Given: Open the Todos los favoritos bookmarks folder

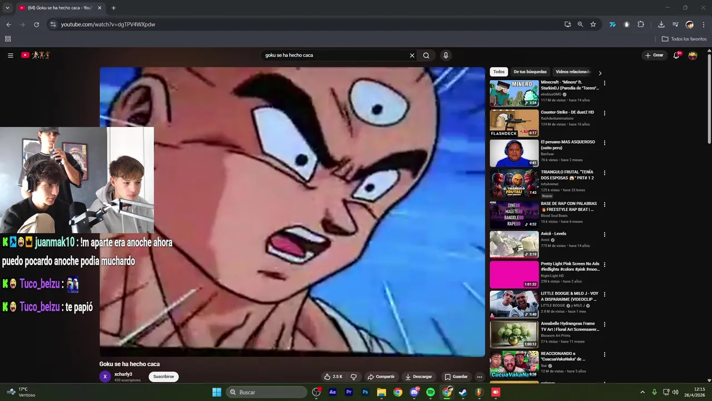Looking at the screenshot, I should pyautogui.click(x=684, y=39).
